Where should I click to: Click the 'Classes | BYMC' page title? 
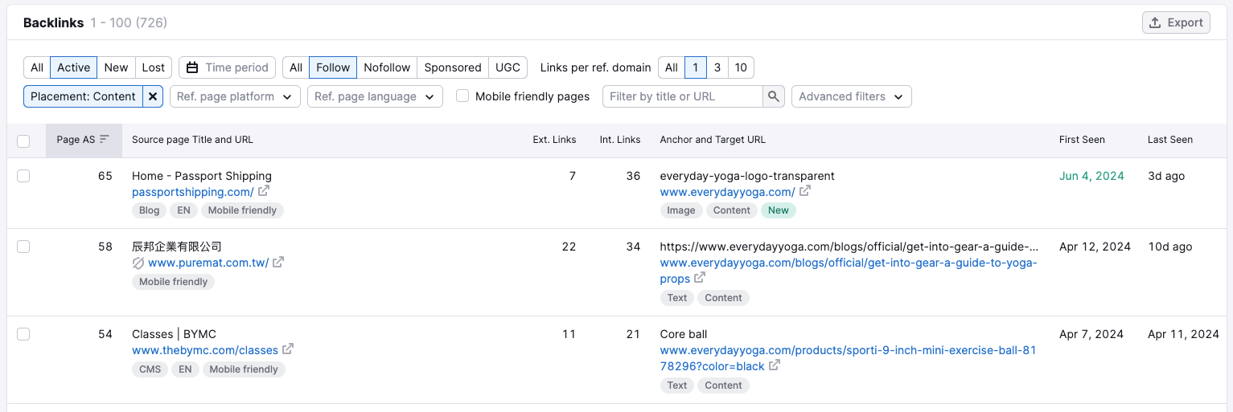point(174,334)
